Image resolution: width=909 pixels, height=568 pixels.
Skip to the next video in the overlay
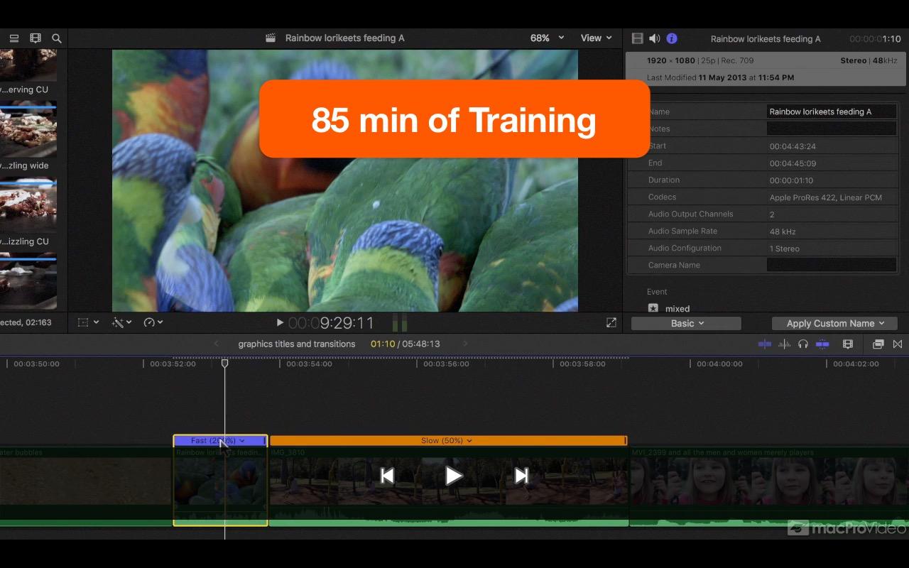click(521, 476)
